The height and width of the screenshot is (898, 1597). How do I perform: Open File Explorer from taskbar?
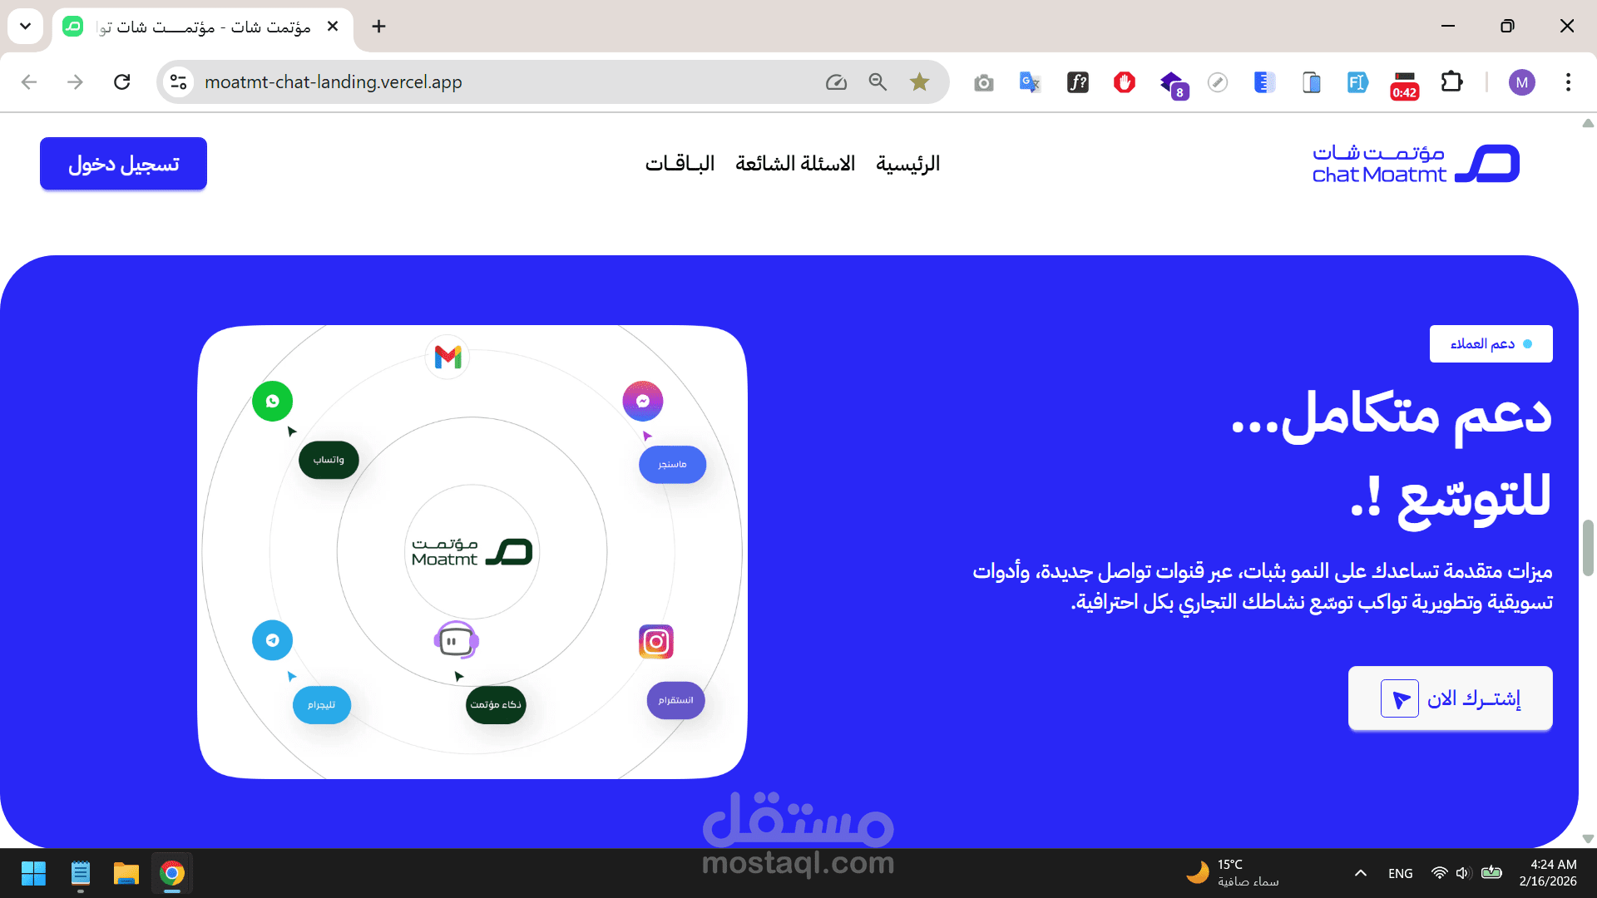pos(126,874)
